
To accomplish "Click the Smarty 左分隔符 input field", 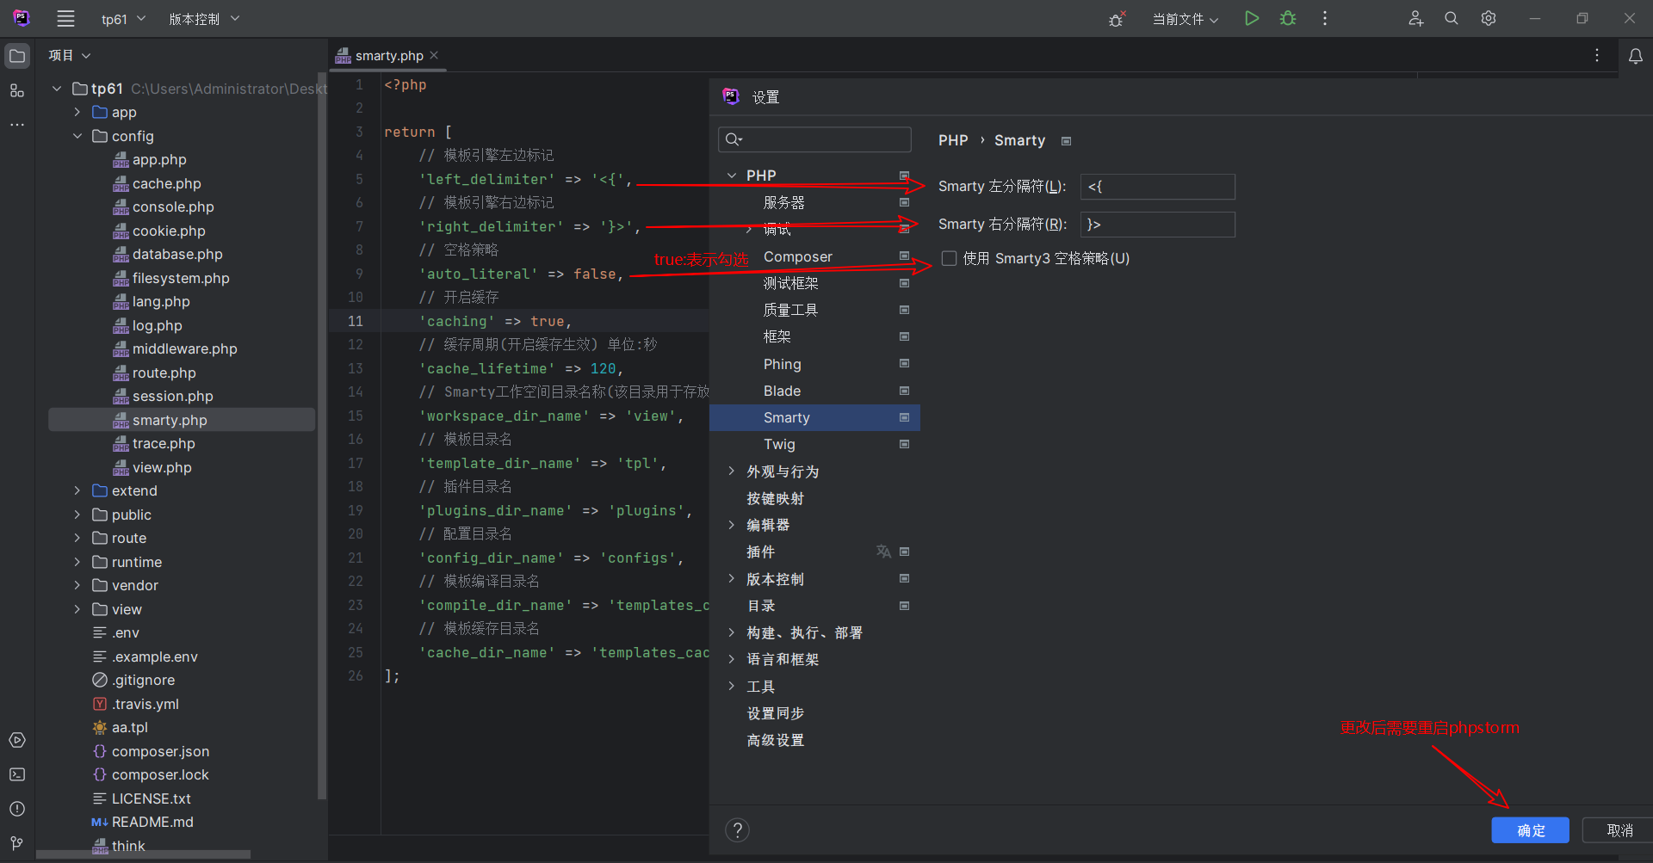I will pyautogui.click(x=1158, y=187).
